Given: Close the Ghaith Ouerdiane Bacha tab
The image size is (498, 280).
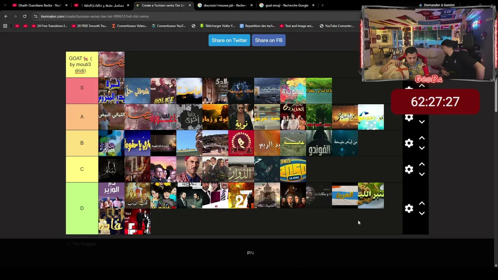Looking at the screenshot, I should click(x=67, y=5).
